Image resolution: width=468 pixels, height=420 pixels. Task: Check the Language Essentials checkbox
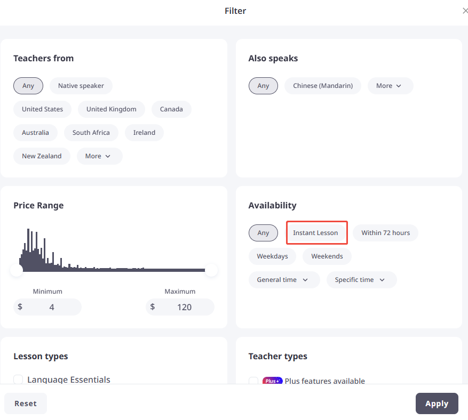[18, 379]
